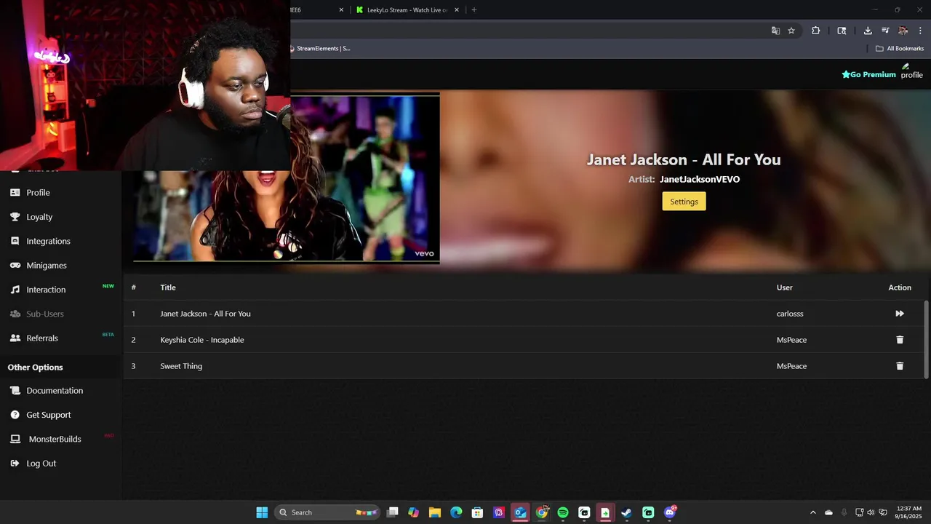931x524 pixels.
Task: Click the Referrals people icon
Action: click(15, 338)
